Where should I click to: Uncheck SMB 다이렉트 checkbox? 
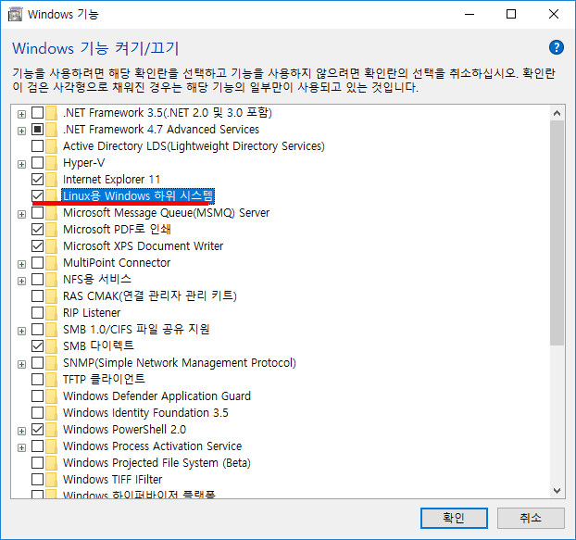point(37,345)
